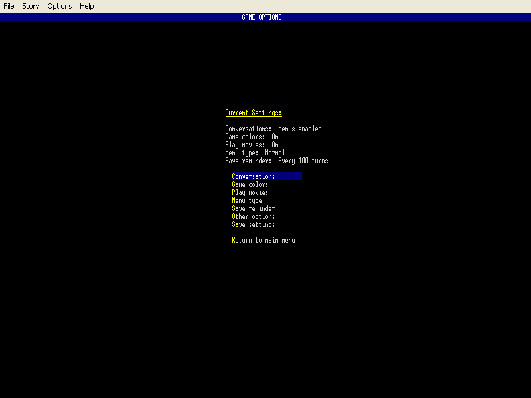Toggle the Game colors menu option
531x398 pixels.
[x=250, y=184]
